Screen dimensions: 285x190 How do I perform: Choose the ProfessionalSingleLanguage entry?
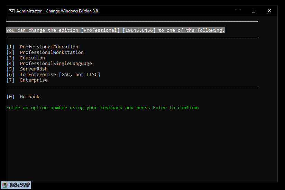pos(56,63)
